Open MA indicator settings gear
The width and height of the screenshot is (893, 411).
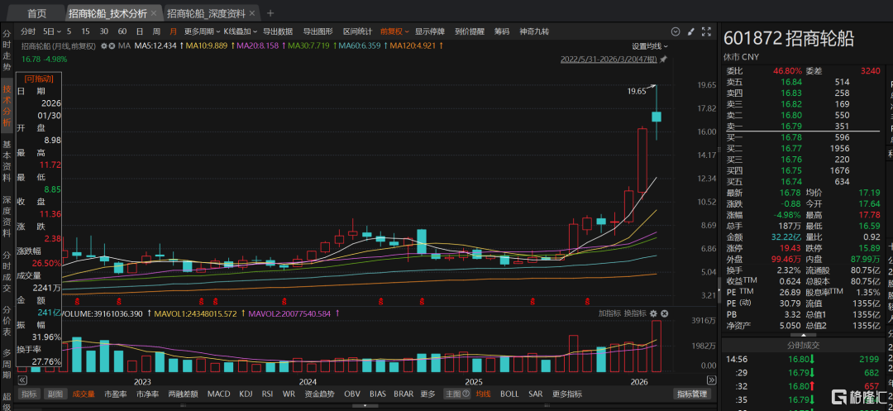(x=104, y=45)
